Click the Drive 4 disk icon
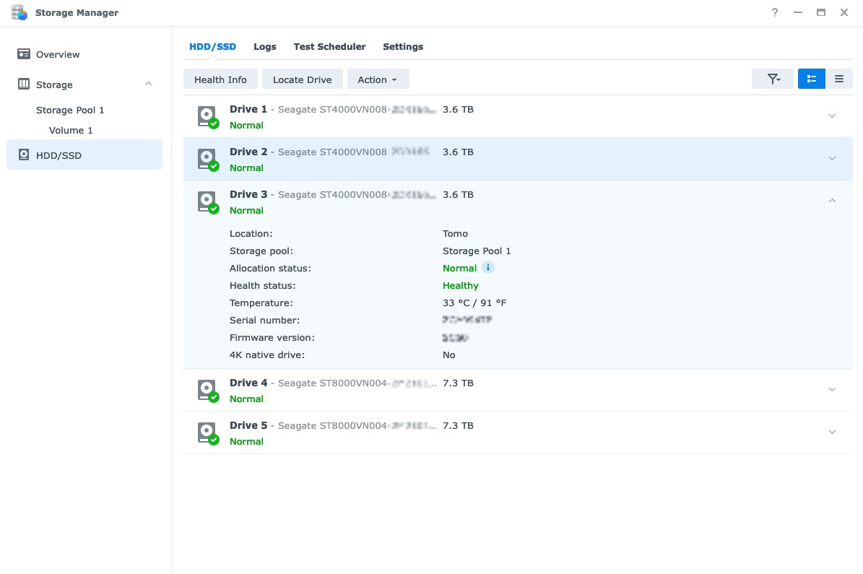Viewport: 863px width, 574px height. [207, 389]
